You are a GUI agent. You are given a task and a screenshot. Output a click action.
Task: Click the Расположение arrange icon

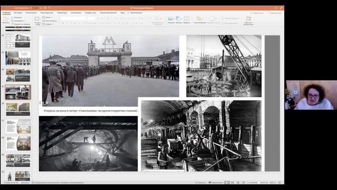pyautogui.click(x=199, y=19)
